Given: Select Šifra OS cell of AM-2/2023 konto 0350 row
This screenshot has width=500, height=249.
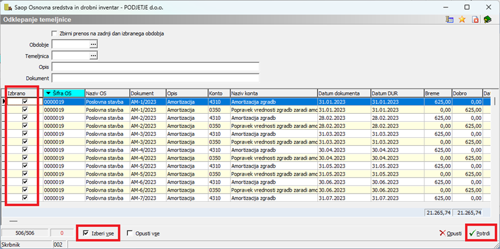Looking at the screenshot, I should (x=64, y=125).
